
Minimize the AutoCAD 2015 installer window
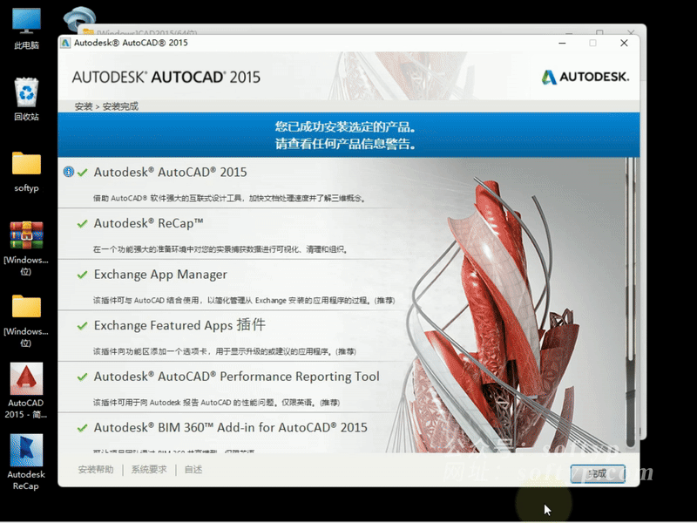pos(562,43)
